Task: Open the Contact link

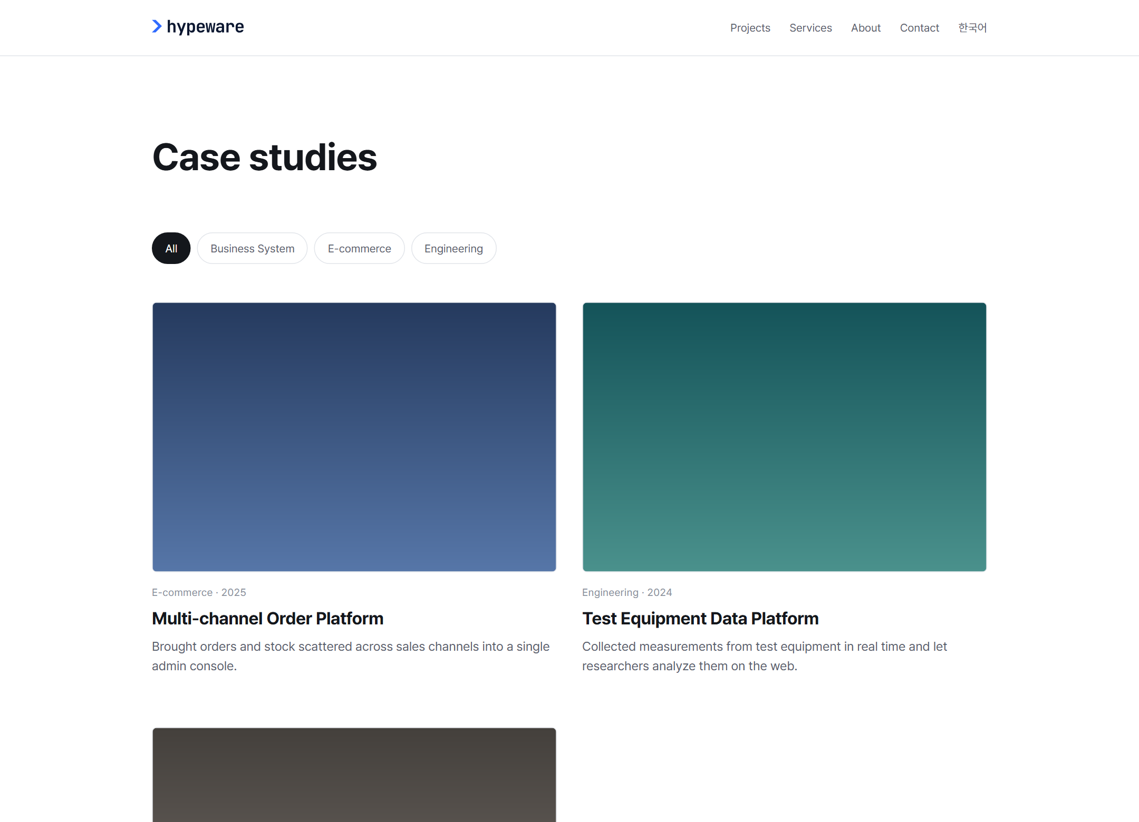Action: pos(919,28)
